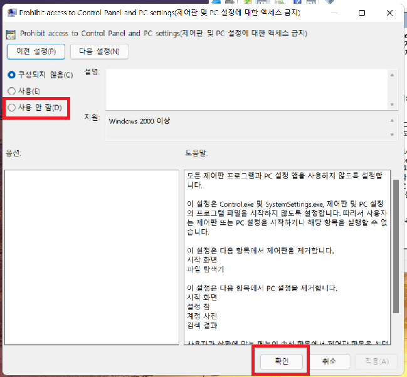Click the '검색 결과' line in help text
The height and width of the screenshot is (377, 407).
point(202,326)
